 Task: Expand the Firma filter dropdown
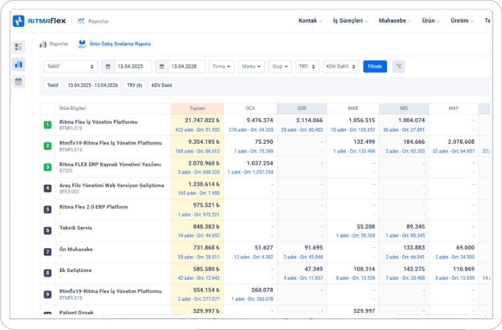point(221,67)
